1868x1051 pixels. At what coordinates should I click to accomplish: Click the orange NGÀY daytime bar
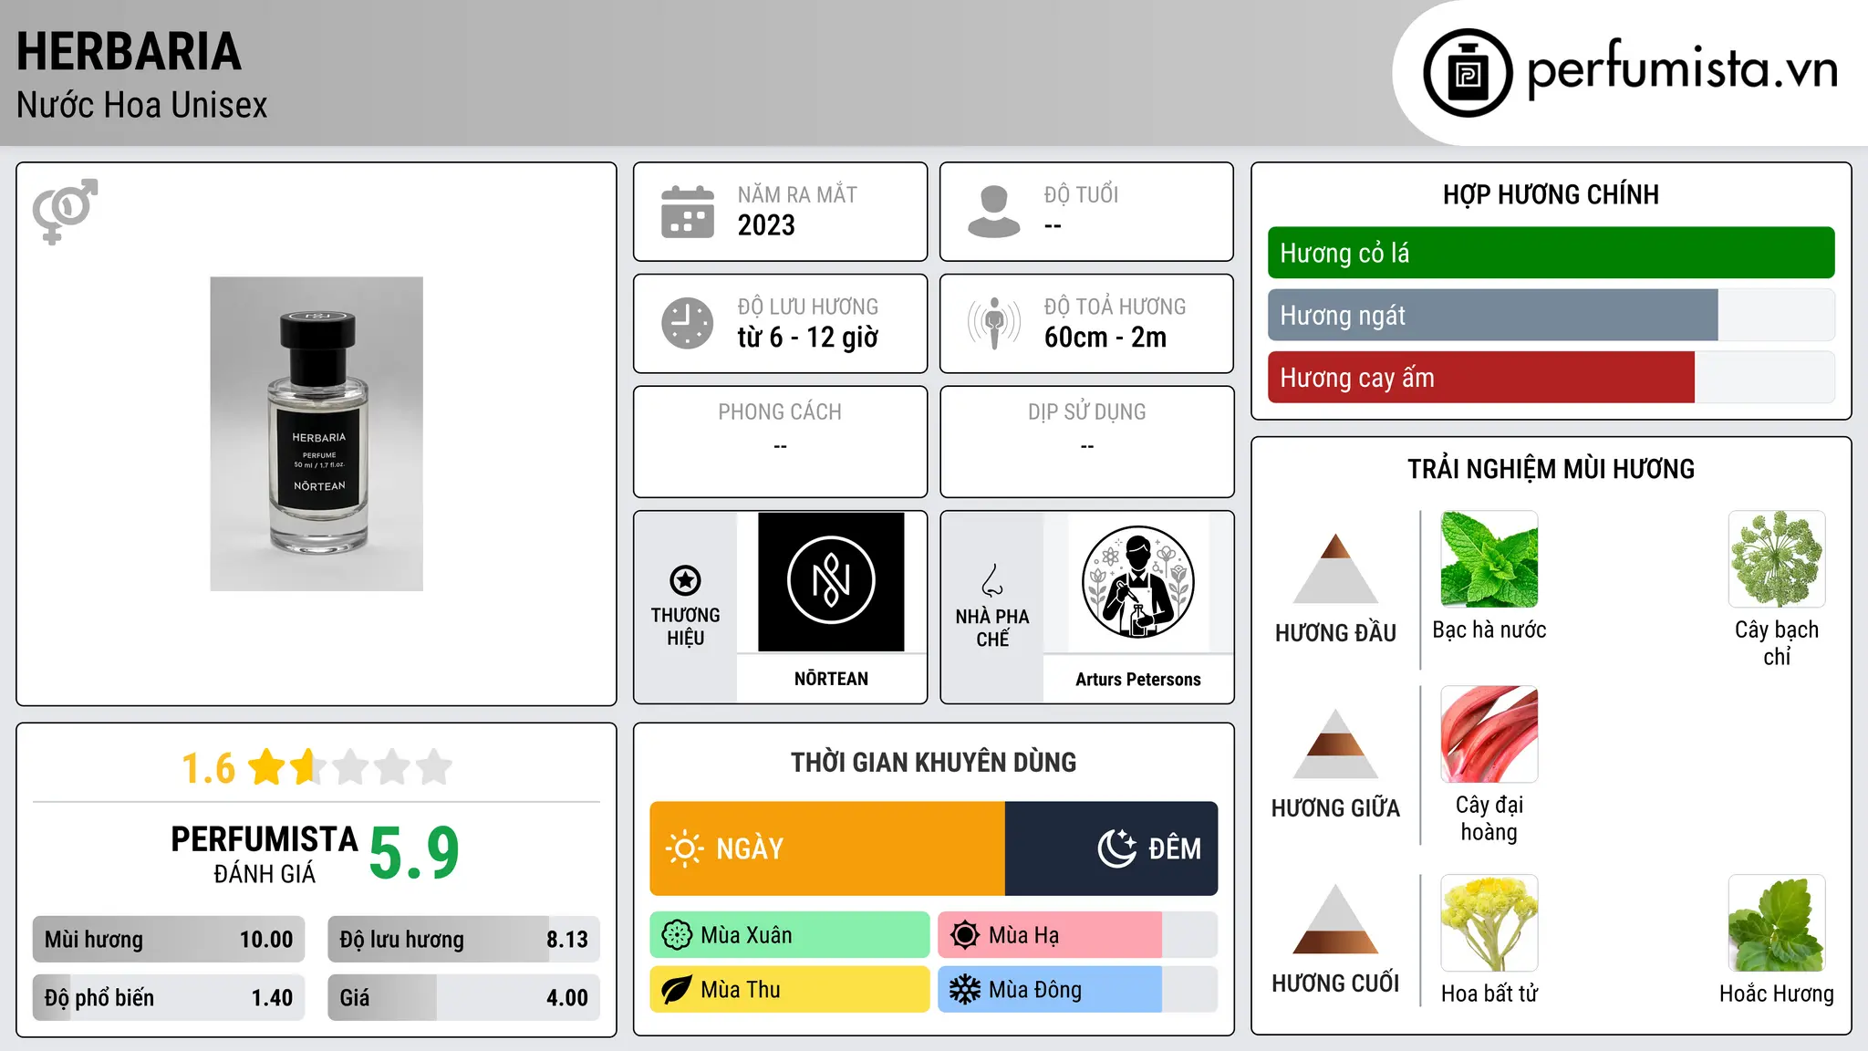827,848
